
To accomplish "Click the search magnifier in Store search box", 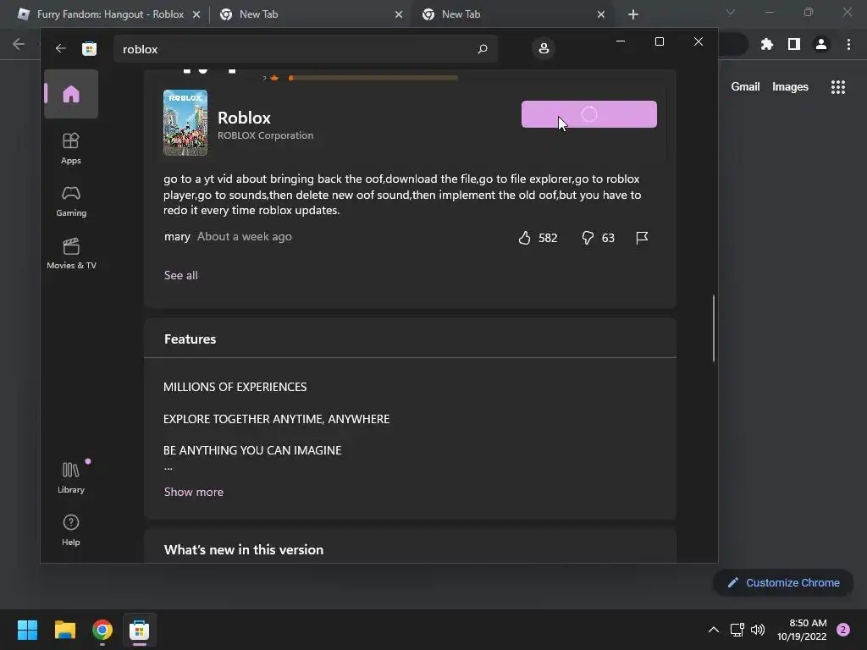I will [482, 48].
